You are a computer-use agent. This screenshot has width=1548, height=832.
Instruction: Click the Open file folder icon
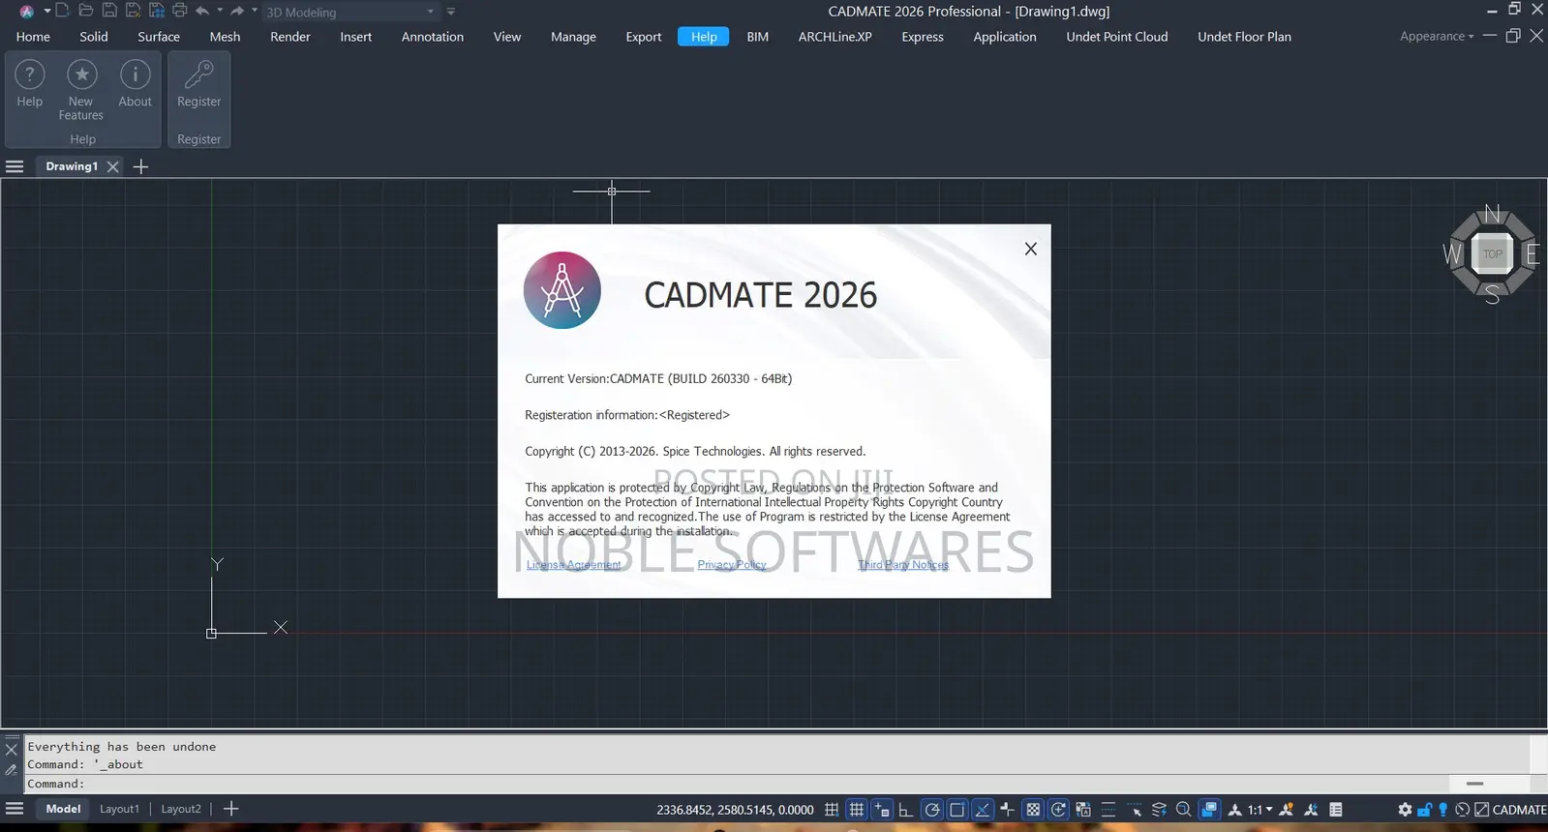pos(85,11)
